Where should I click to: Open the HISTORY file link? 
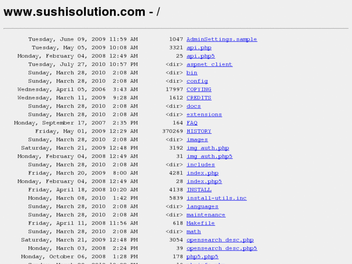199,131
